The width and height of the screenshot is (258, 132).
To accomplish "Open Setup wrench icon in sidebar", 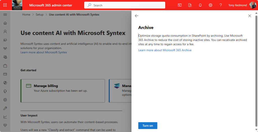I will coord(5,108).
